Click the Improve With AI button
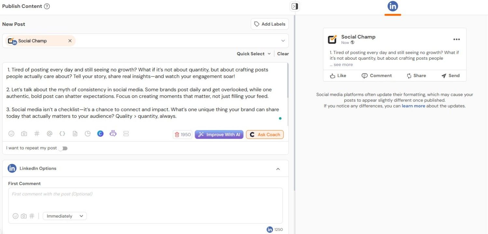This screenshot has height=234, width=488. coord(219,134)
